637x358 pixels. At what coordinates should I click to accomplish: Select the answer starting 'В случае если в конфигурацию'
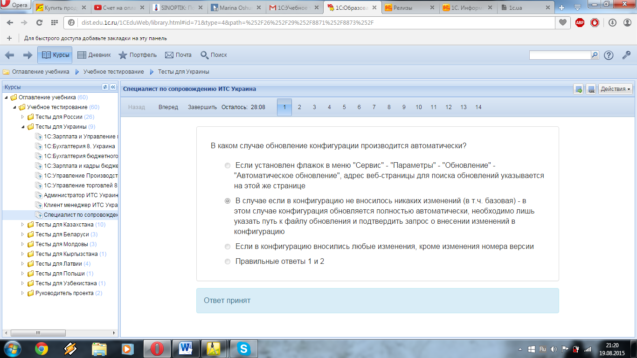228,201
